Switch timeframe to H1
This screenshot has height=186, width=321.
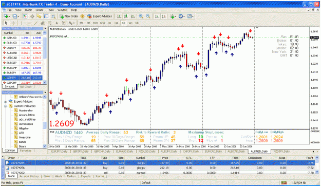(x=109, y=23)
